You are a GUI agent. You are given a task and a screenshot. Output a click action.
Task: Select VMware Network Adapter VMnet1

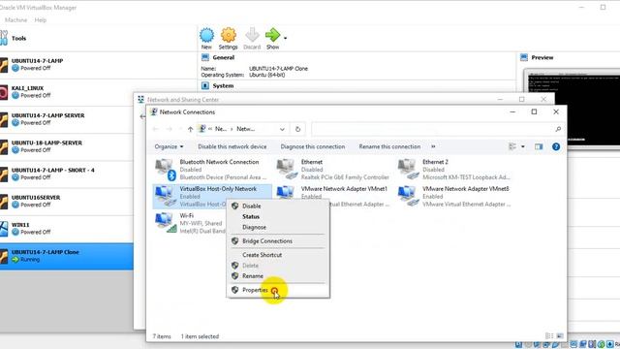point(333,196)
